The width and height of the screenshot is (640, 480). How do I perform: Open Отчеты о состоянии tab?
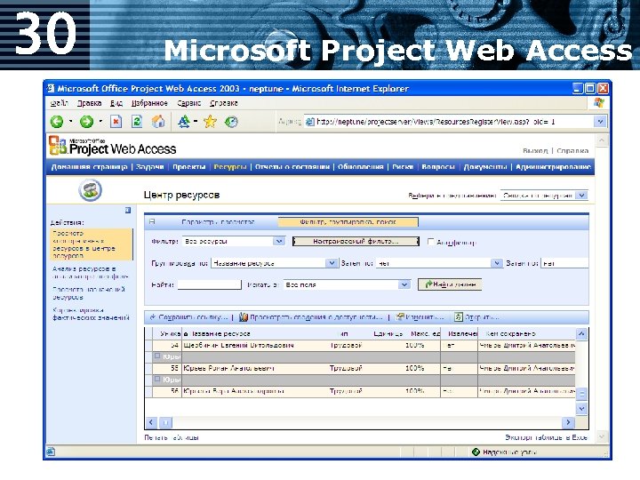click(292, 167)
